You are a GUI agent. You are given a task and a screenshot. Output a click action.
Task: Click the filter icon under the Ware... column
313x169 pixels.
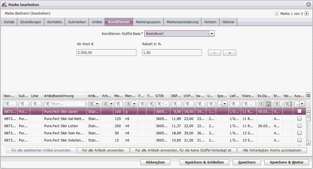(246, 104)
